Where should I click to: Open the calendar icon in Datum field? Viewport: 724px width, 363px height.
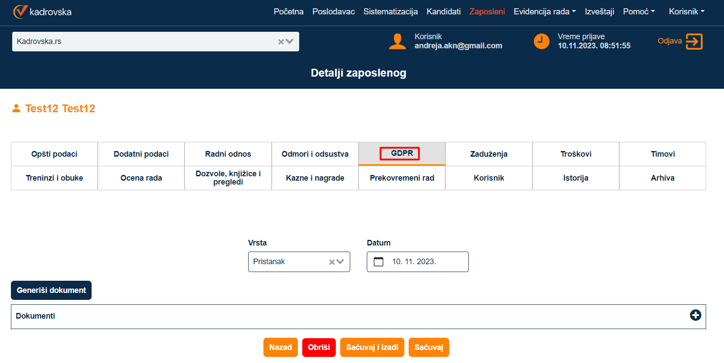click(x=379, y=262)
